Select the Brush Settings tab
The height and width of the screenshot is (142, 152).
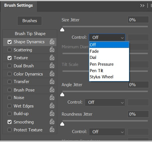point(19,5)
